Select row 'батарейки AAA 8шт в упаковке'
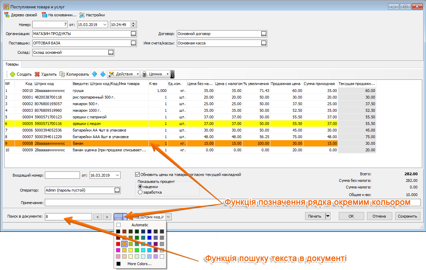426x270 pixels. [190, 137]
